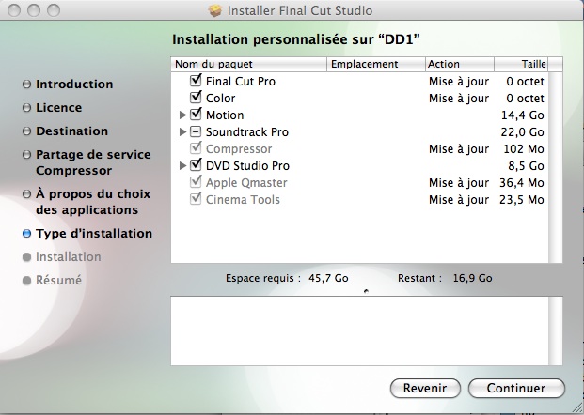Select the Apple Qmaster row name
The width and height of the screenshot is (584, 415).
(x=246, y=183)
